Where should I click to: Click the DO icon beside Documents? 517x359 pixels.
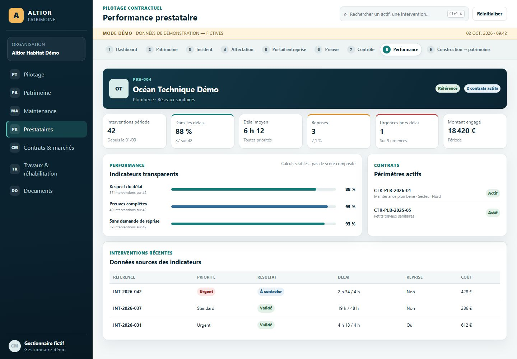coord(15,191)
